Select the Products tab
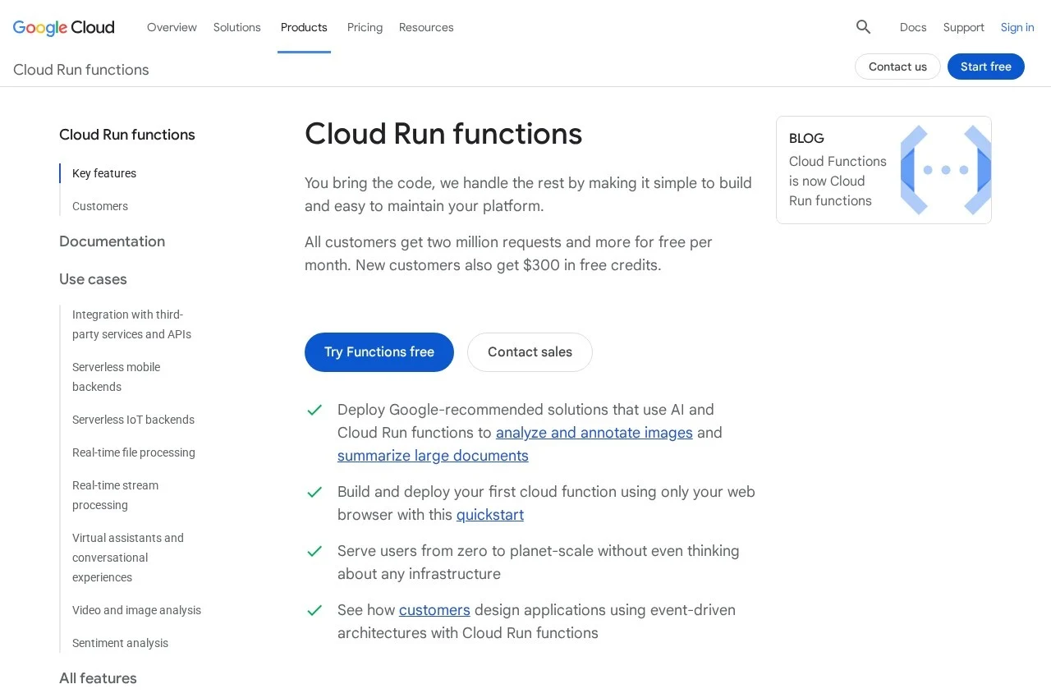 pos(304,27)
